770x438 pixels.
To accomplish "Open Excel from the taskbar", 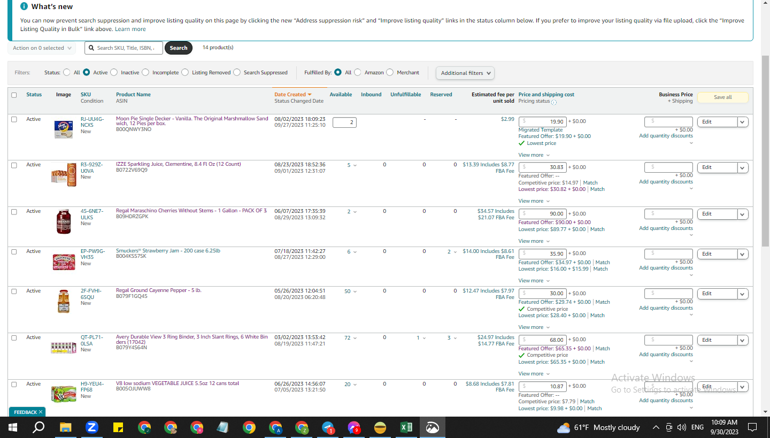I will click(x=406, y=427).
